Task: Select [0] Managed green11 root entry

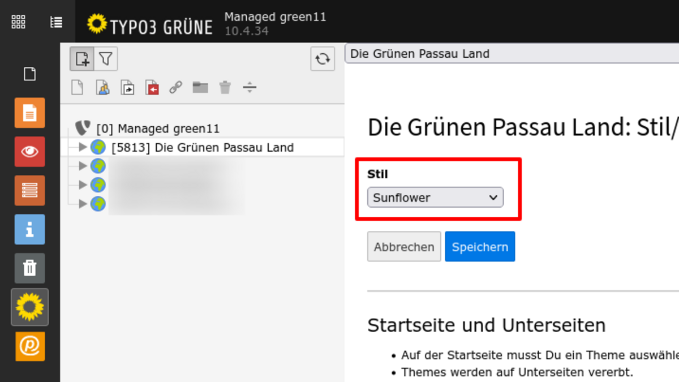Action: (158, 128)
